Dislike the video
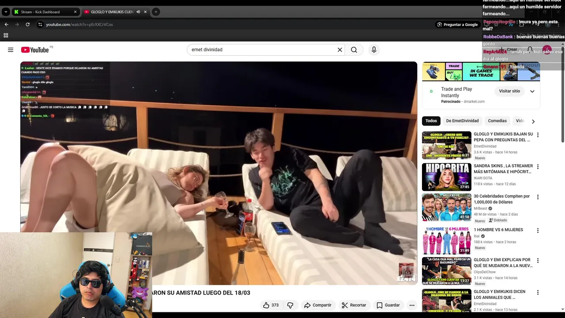 tap(290, 305)
